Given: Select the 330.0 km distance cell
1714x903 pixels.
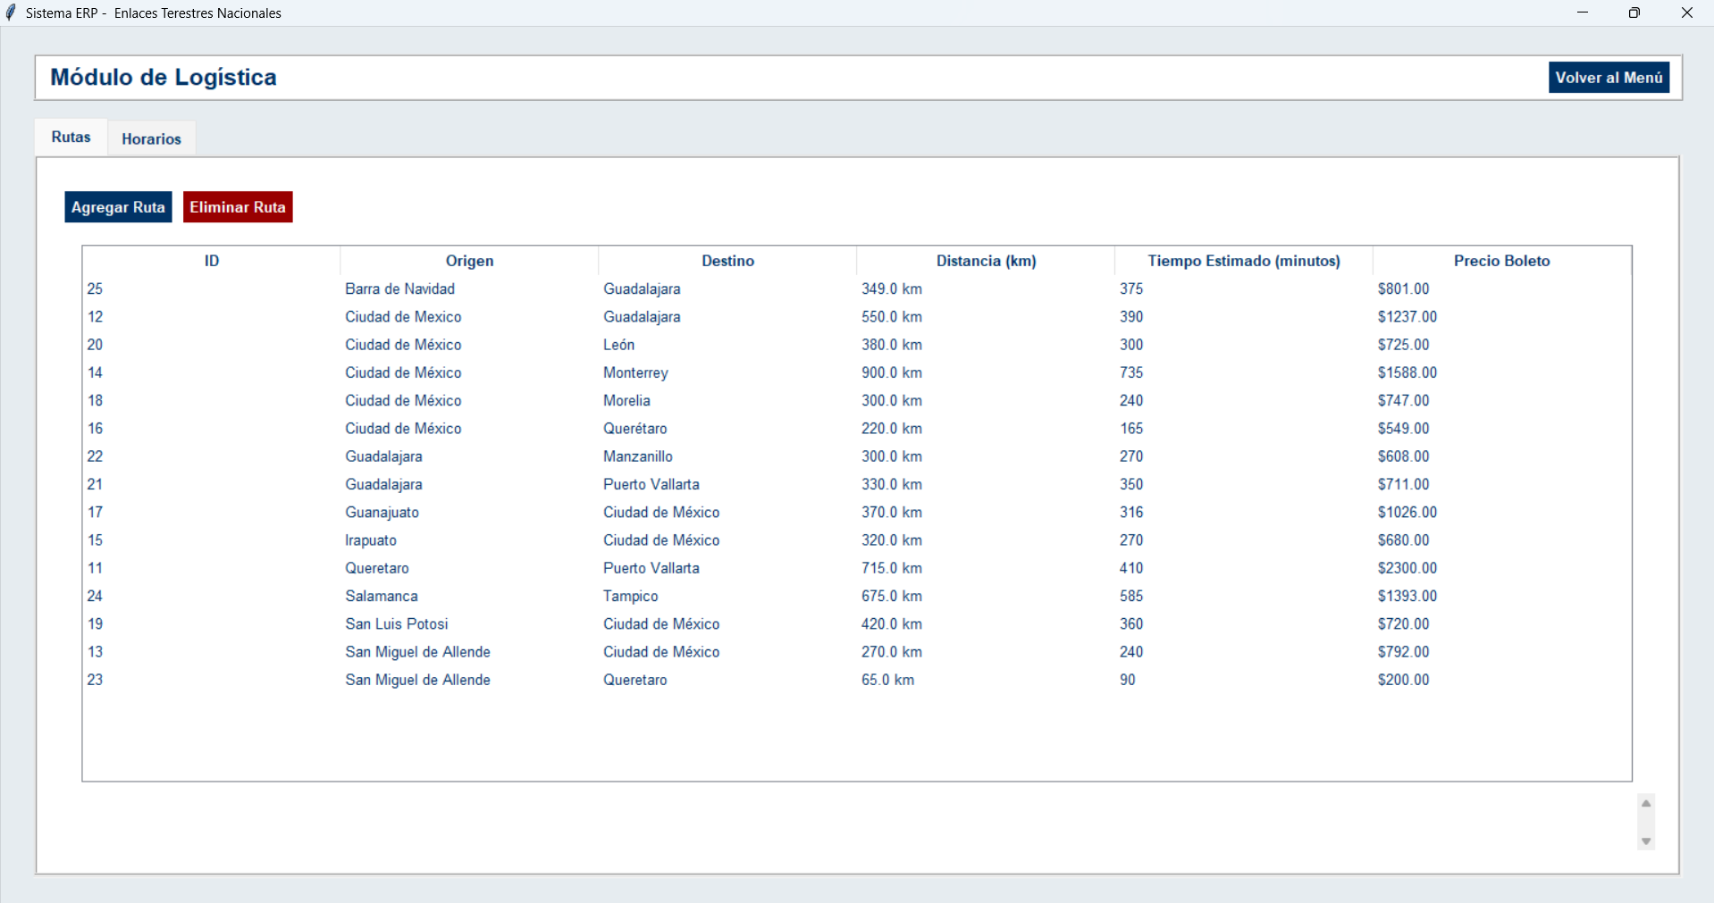Looking at the screenshot, I should (892, 484).
